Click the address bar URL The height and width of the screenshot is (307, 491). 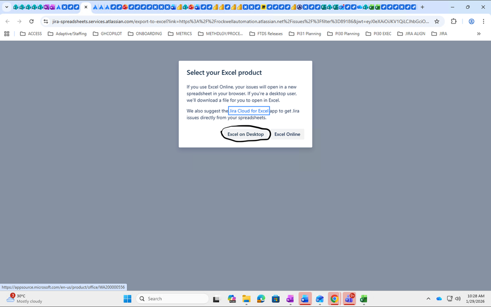240,21
